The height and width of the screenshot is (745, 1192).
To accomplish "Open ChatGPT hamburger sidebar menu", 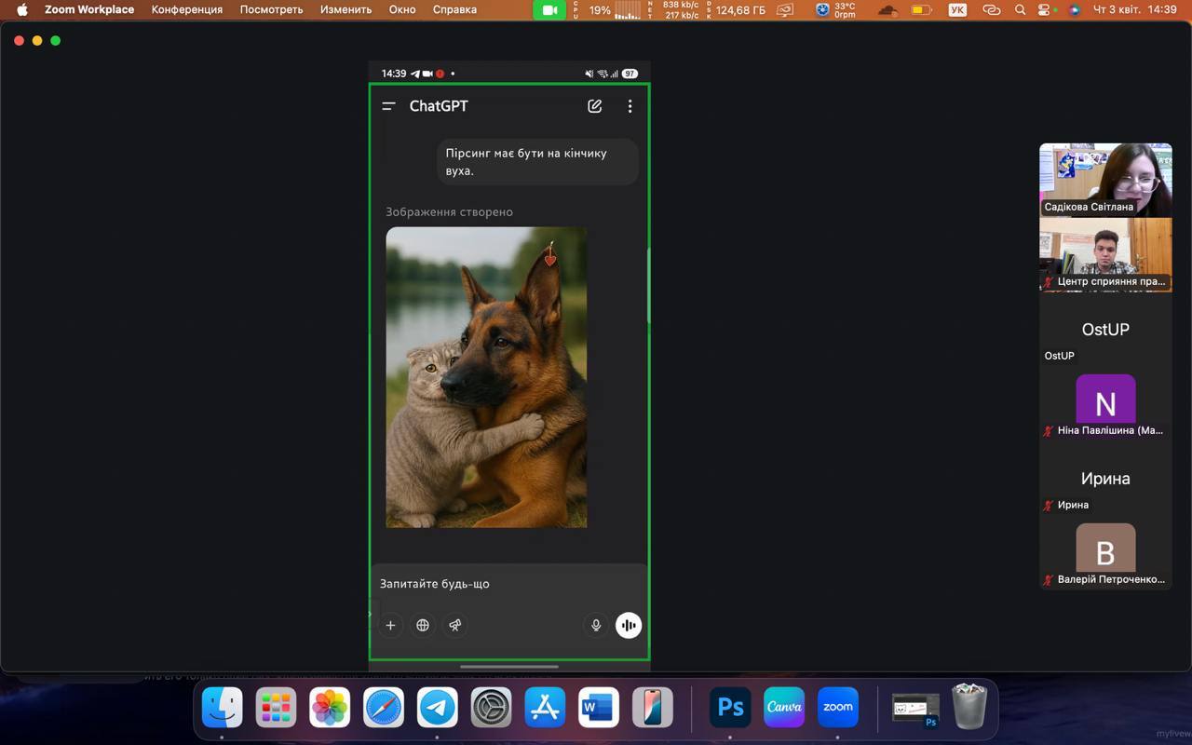I will click(x=389, y=106).
